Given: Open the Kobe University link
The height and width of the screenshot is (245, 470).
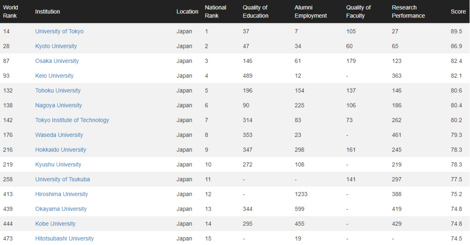Looking at the screenshot, I should (55, 223).
